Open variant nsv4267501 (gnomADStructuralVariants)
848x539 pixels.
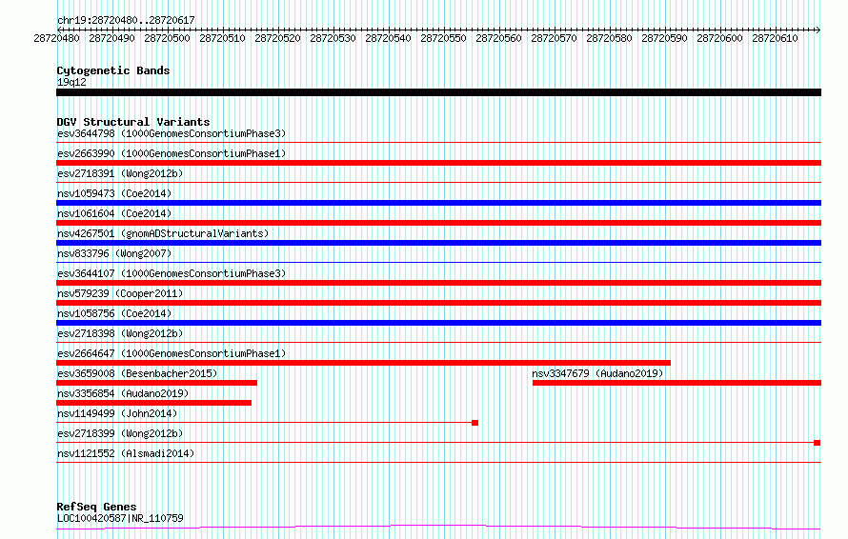point(163,233)
